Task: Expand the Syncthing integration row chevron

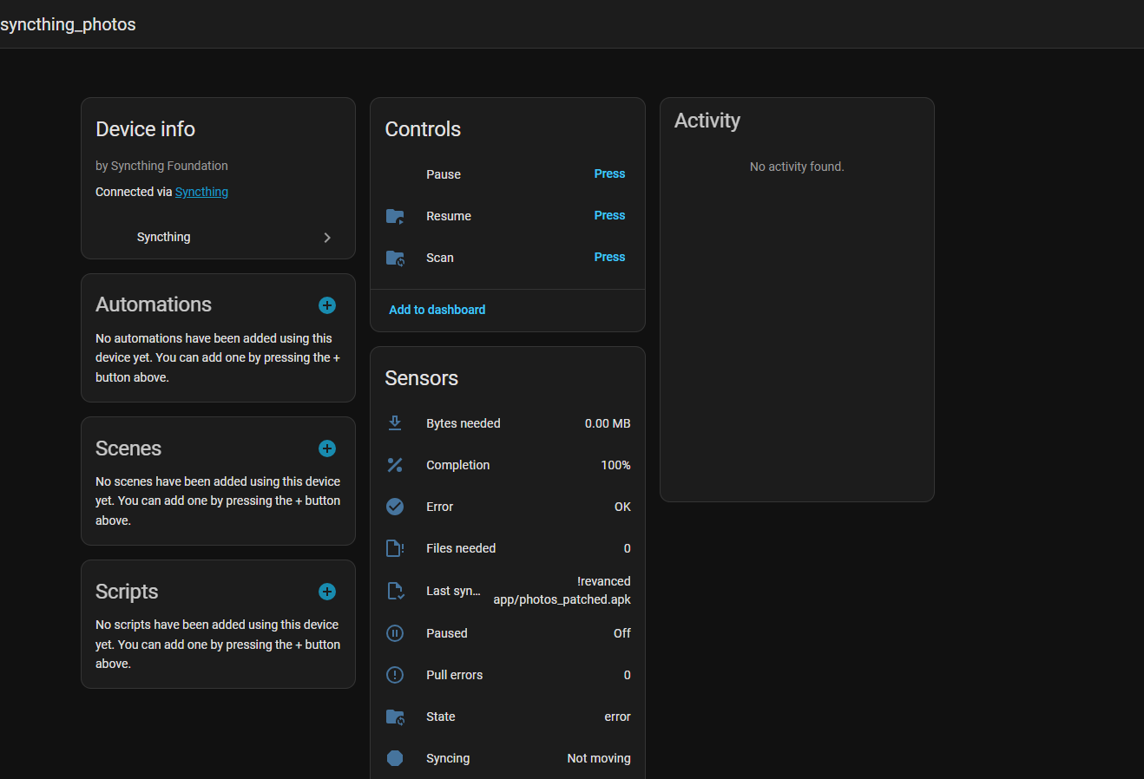Action: point(327,238)
